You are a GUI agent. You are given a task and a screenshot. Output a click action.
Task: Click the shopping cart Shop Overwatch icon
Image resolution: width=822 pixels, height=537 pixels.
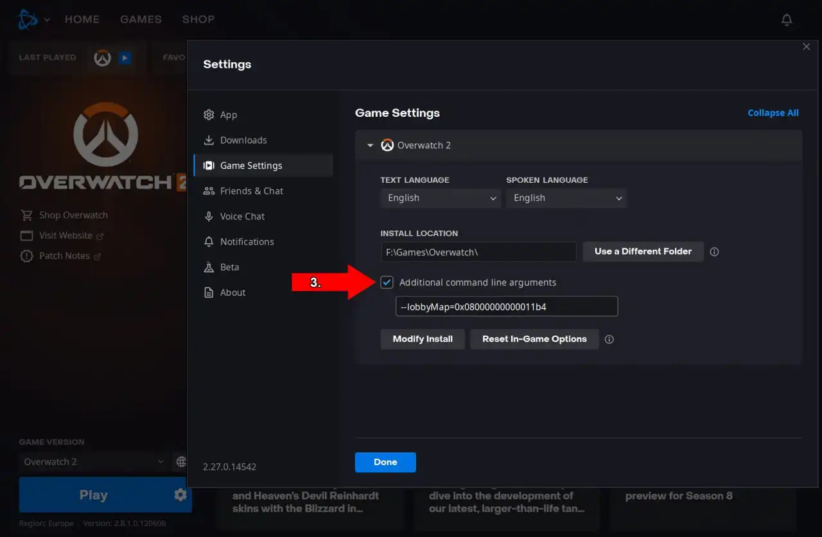tap(26, 216)
